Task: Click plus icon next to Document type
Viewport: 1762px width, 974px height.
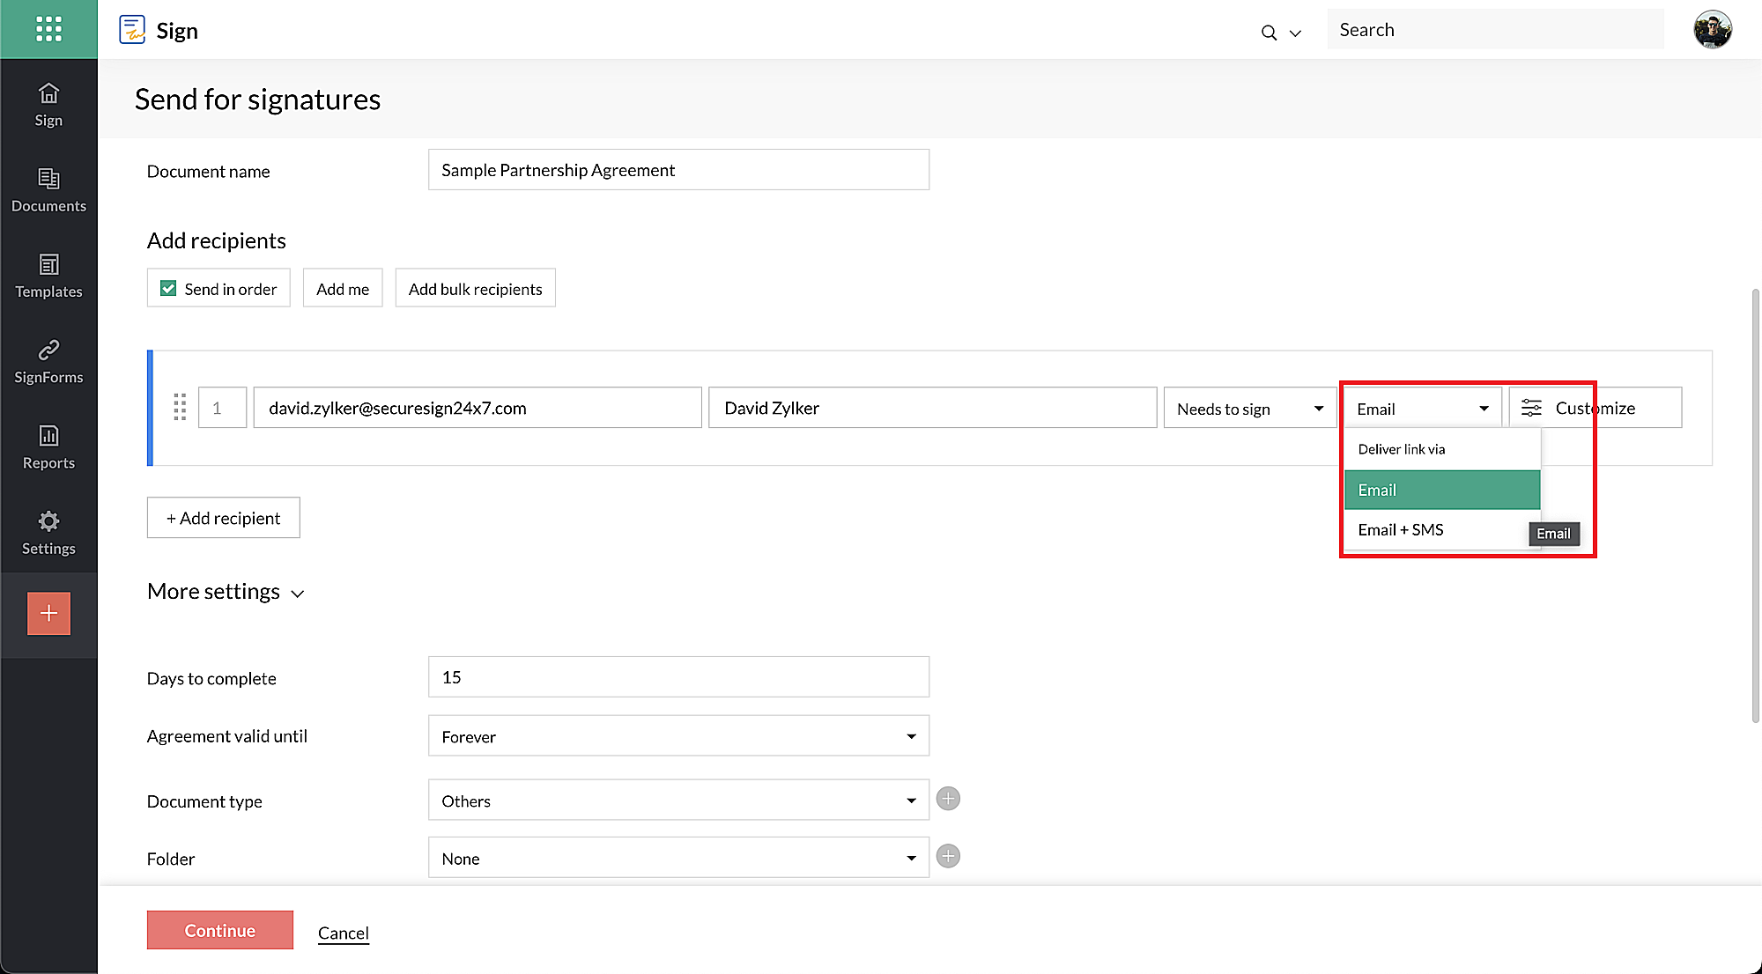Action: pyautogui.click(x=948, y=799)
